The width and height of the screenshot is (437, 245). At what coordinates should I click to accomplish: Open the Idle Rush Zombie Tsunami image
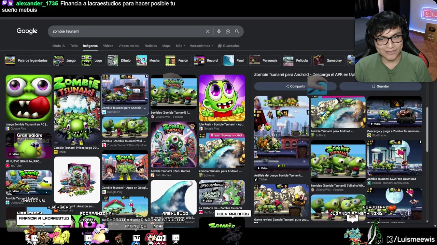[222, 98]
